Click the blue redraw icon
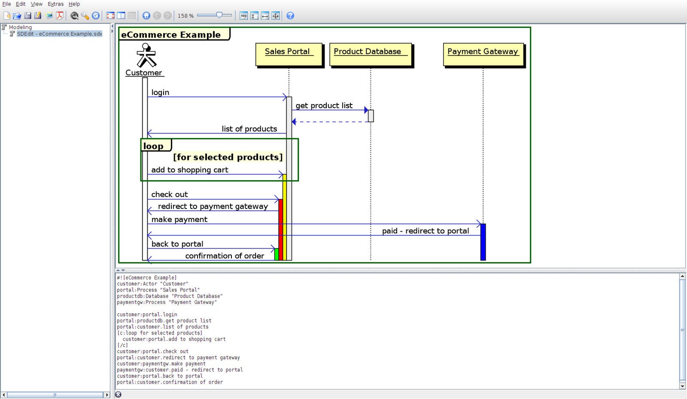 point(96,15)
